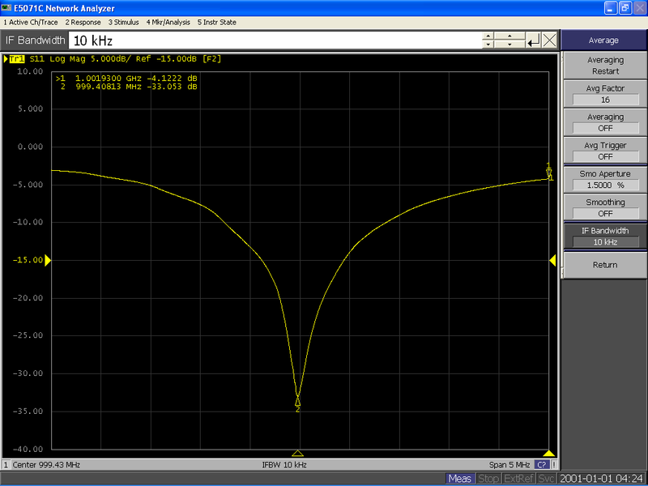
Task: Open the Avg Factor 16 softkey
Action: click(x=604, y=94)
